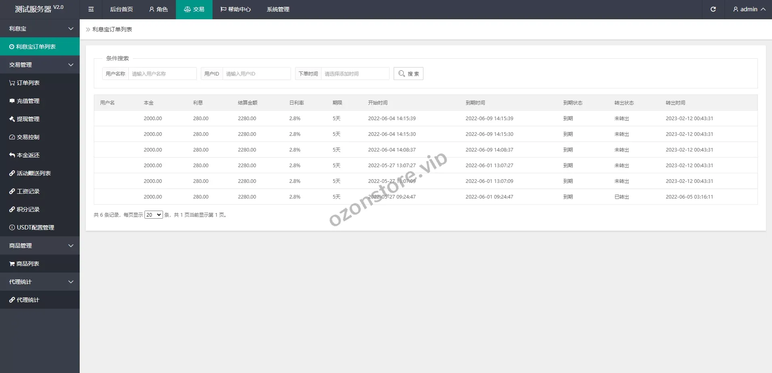Click the 搜索 search button

click(x=408, y=74)
